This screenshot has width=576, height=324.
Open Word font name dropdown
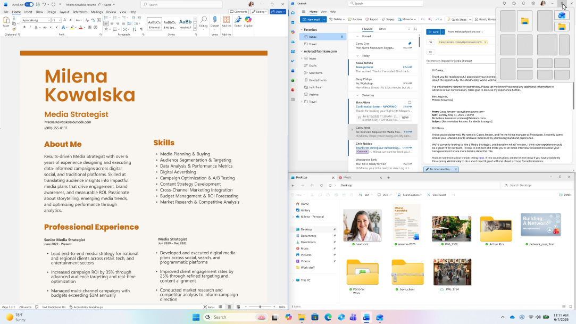coord(49,20)
